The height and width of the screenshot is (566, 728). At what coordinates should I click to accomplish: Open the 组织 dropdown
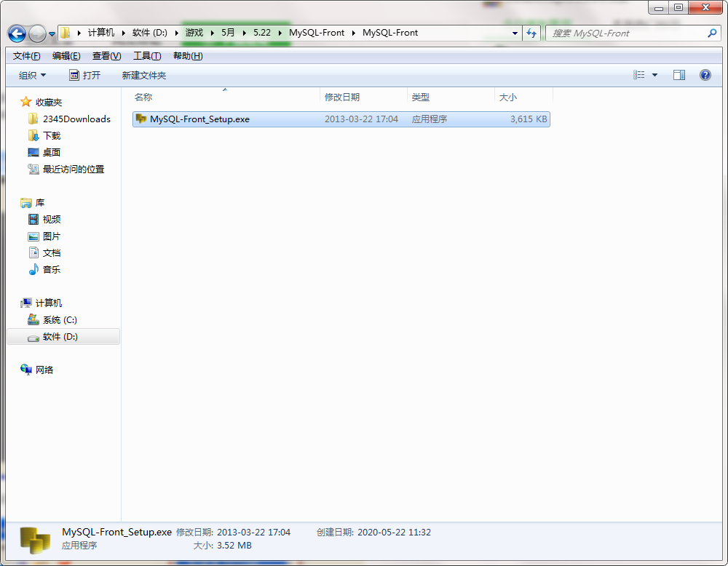(x=32, y=75)
